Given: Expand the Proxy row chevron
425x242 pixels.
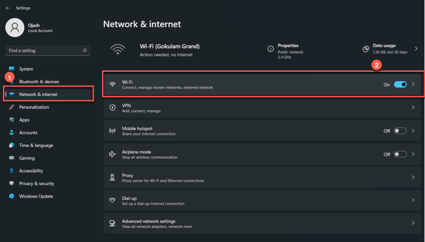Looking at the screenshot, I should tap(413, 177).
